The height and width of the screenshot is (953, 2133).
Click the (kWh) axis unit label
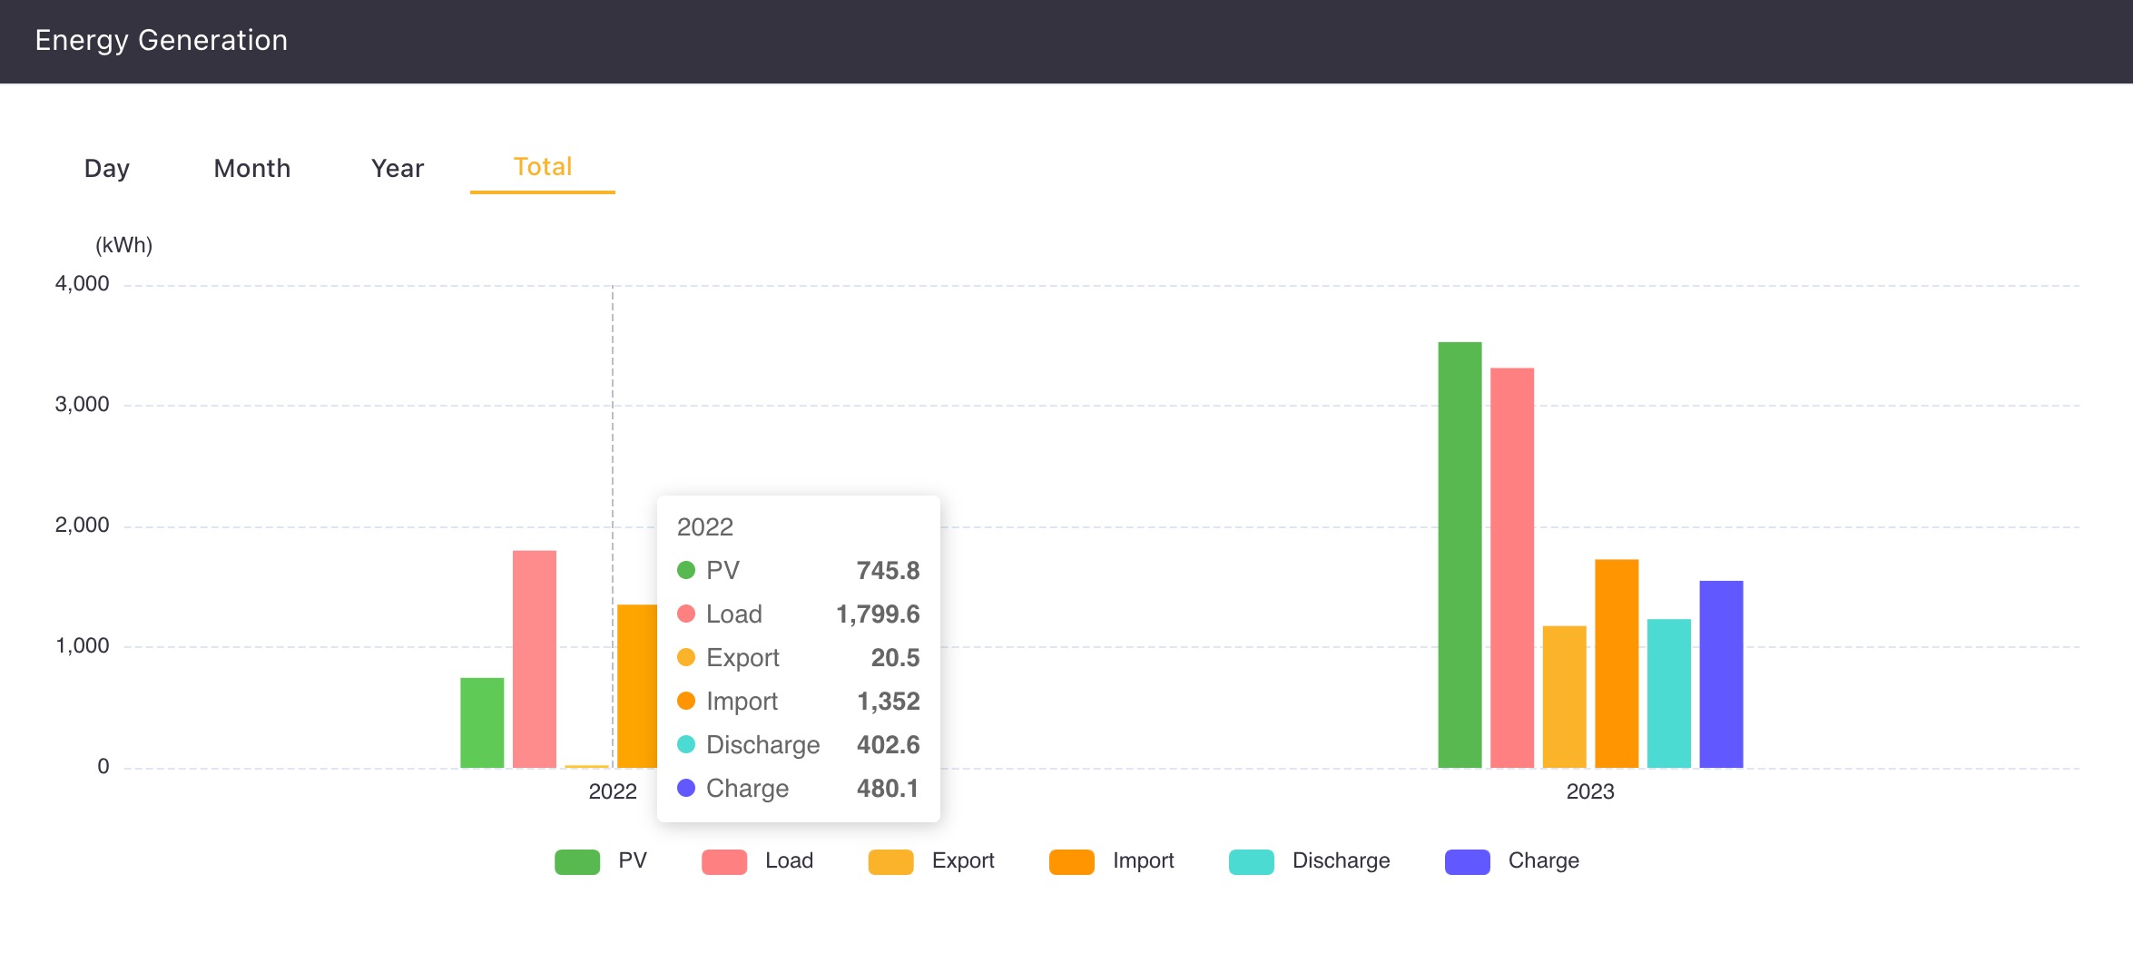124,245
